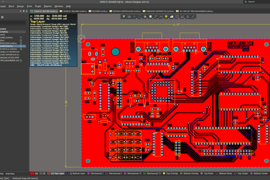The width and height of the screenshot is (270, 180).
Task: Select the .PrjPcb project row
Action: coord(13,32)
